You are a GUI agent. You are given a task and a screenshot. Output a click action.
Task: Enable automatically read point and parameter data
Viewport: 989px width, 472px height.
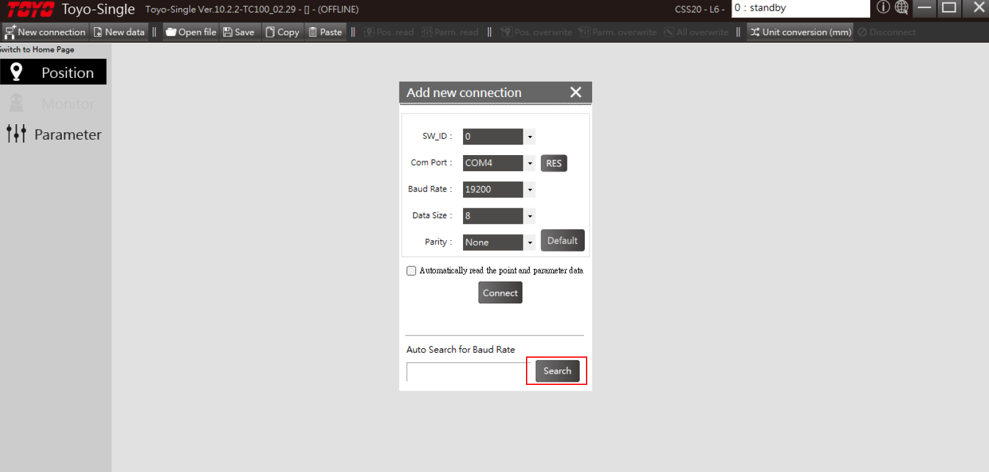(x=412, y=271)
